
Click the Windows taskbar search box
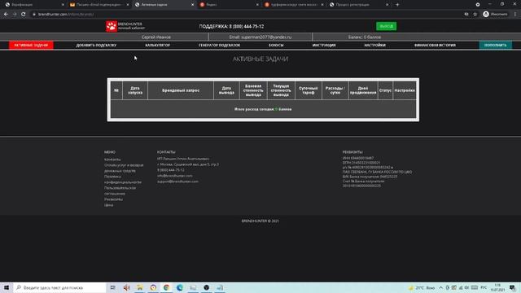point(59,287)
